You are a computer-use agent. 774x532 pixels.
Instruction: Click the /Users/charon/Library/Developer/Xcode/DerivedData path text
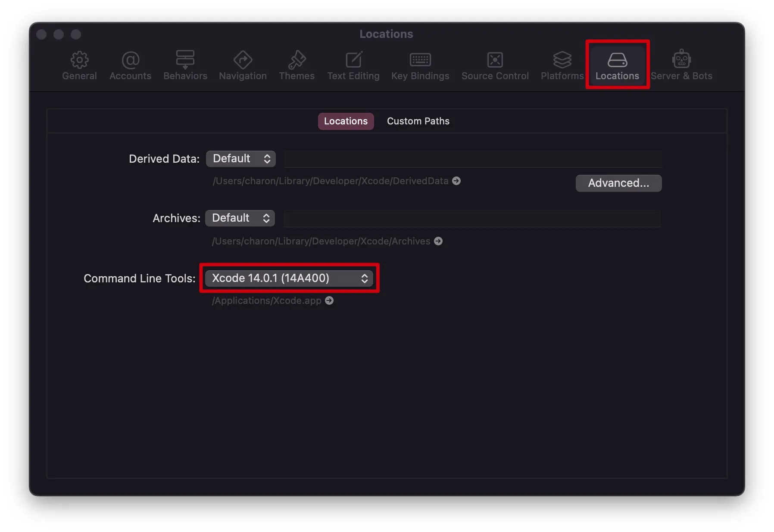pos(331,181)
